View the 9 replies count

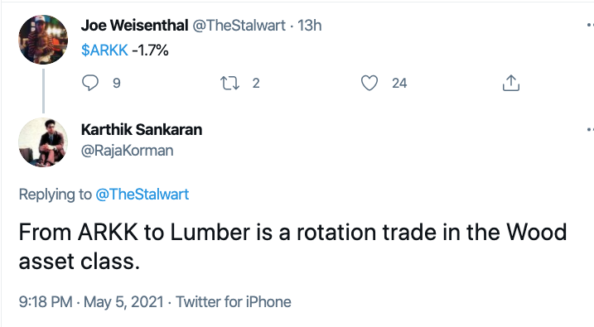click(117, 83)
